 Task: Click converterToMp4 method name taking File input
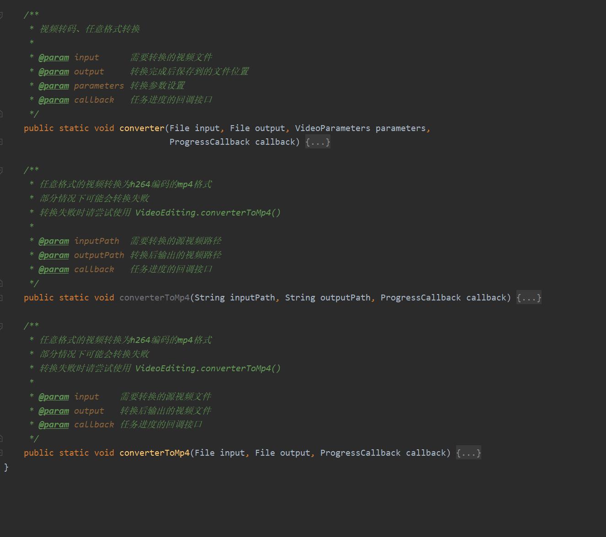pyautogui.click(x=154, y=453)
